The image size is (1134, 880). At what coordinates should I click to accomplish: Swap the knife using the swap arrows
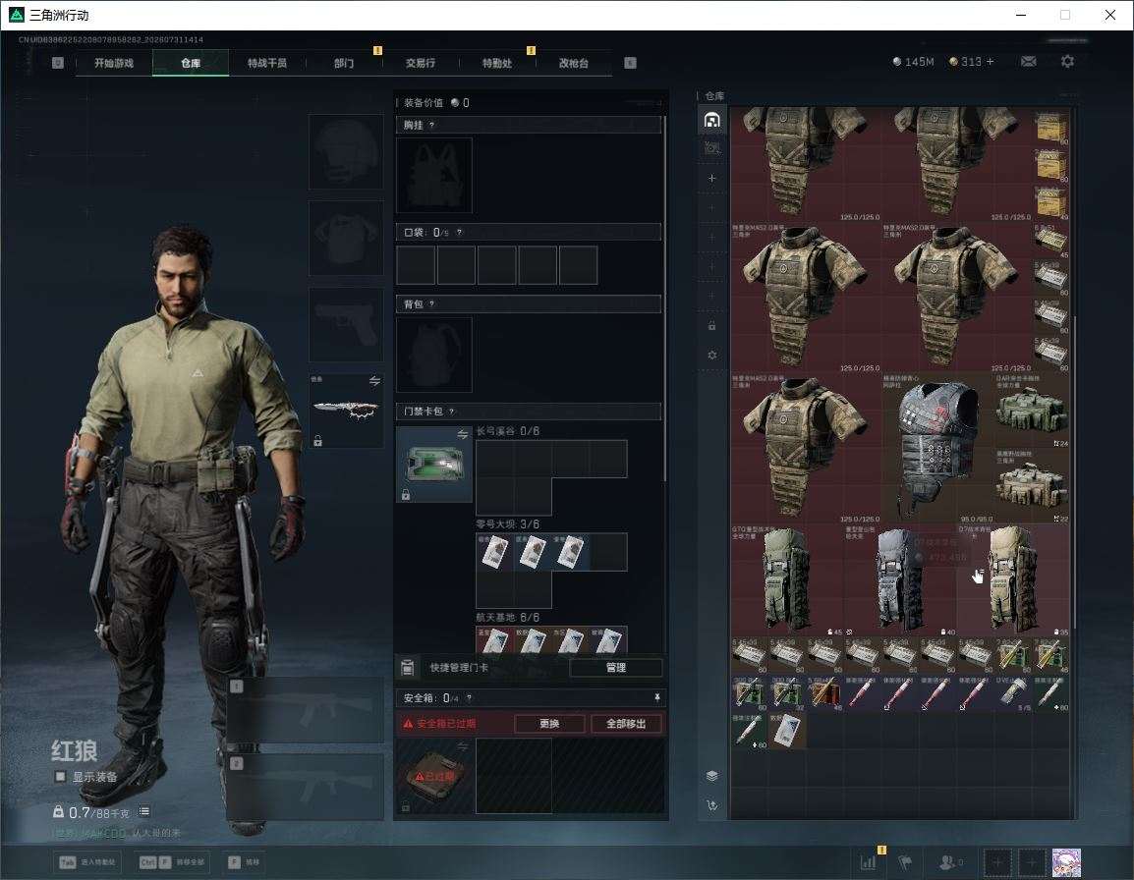[374, 381]
